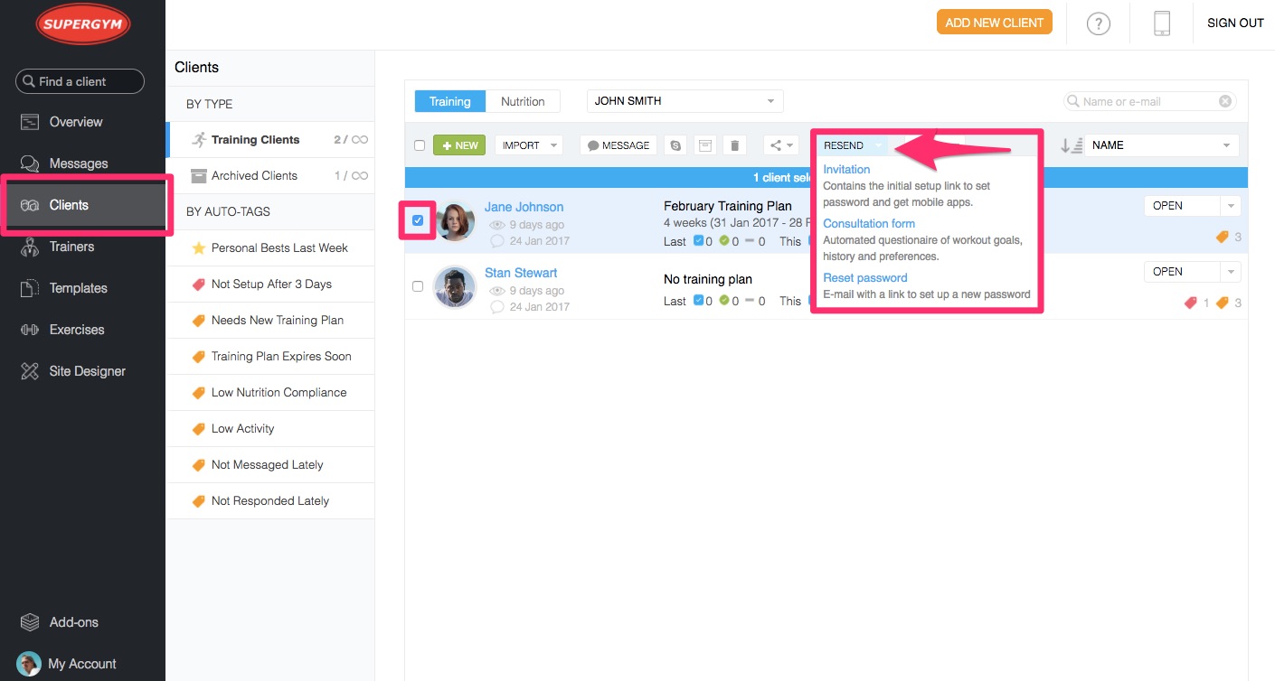Delete selected client with the trash icon
The width and height of the screenshot is (1275, 681).
pyautogui.click(x=734, y=145)
